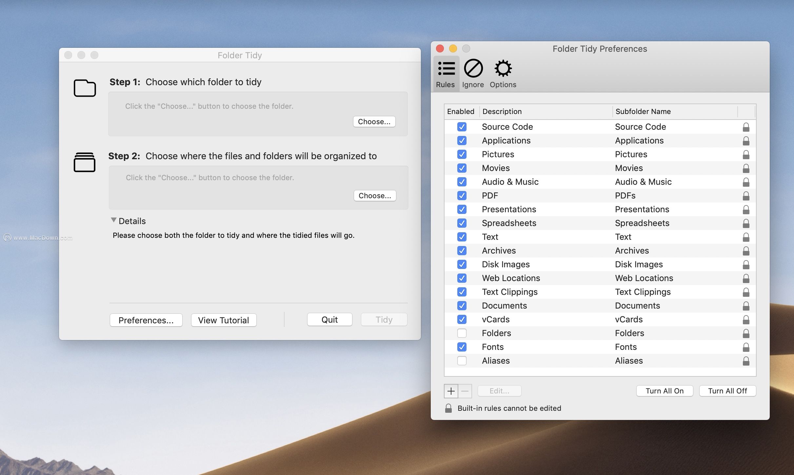Viewport: 794px width, 475px height.
Task: Click the Step 1 folder icon
Action: click(85, 88)
